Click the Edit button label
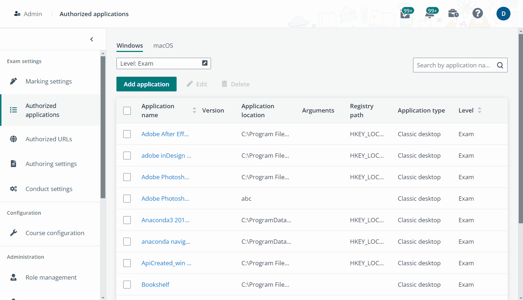This screenshot has height=300, width=523. pos(202,84)
